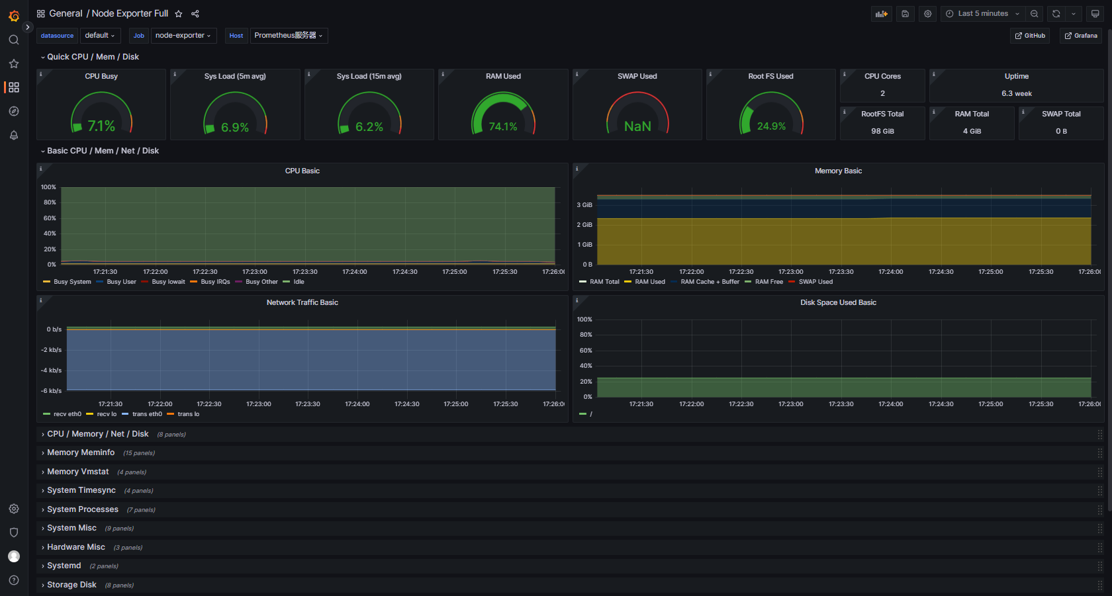This screenshot has height=596, width=1112.
Task: Open Alerting bell icon
Action: (14, 135)
